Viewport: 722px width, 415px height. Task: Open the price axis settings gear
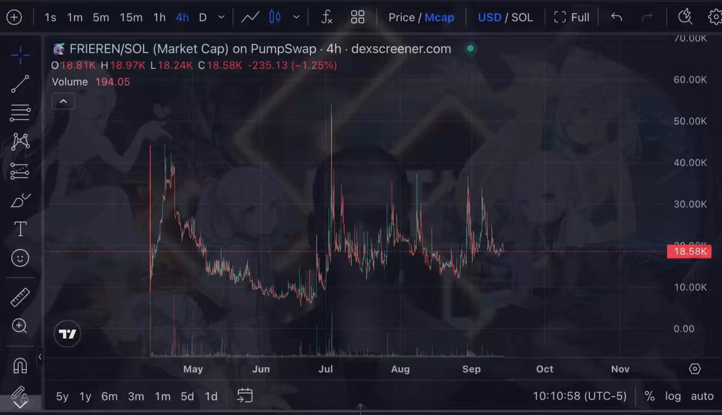(x=695, y=369)
